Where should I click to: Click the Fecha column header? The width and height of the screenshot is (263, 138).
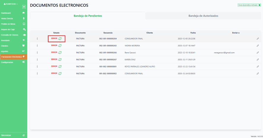pyautogui.click(x=193, y=33)
